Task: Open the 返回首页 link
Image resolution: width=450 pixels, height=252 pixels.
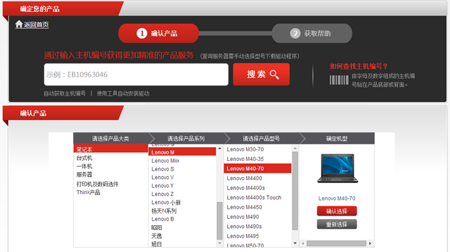Action: point(36,24)
